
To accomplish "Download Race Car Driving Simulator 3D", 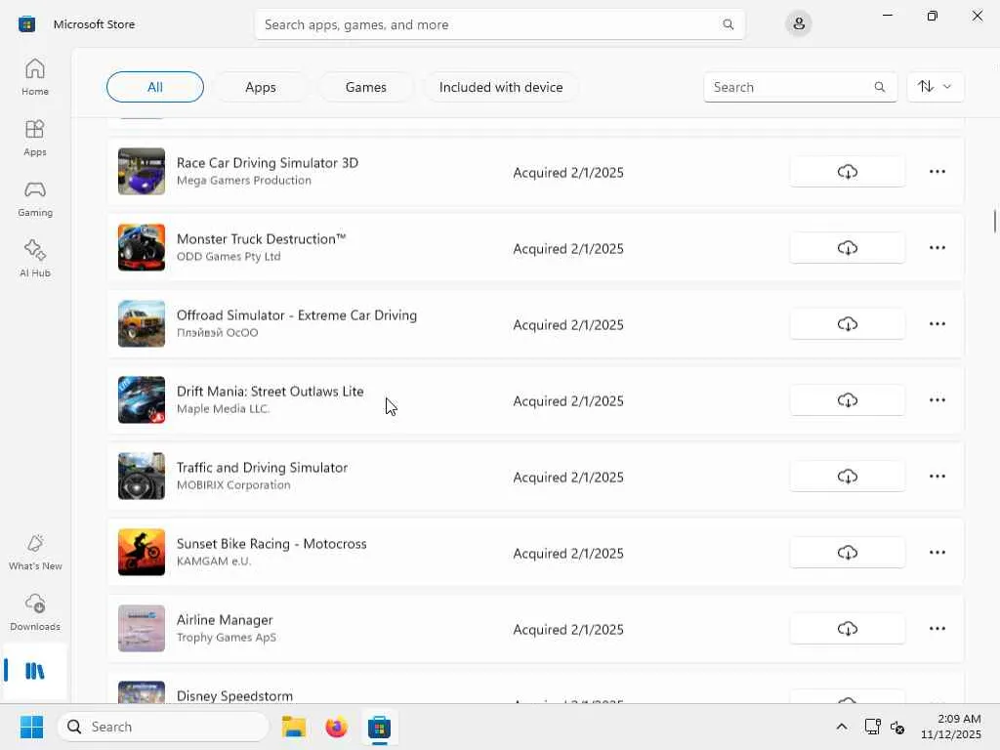I will coord(847,172).
